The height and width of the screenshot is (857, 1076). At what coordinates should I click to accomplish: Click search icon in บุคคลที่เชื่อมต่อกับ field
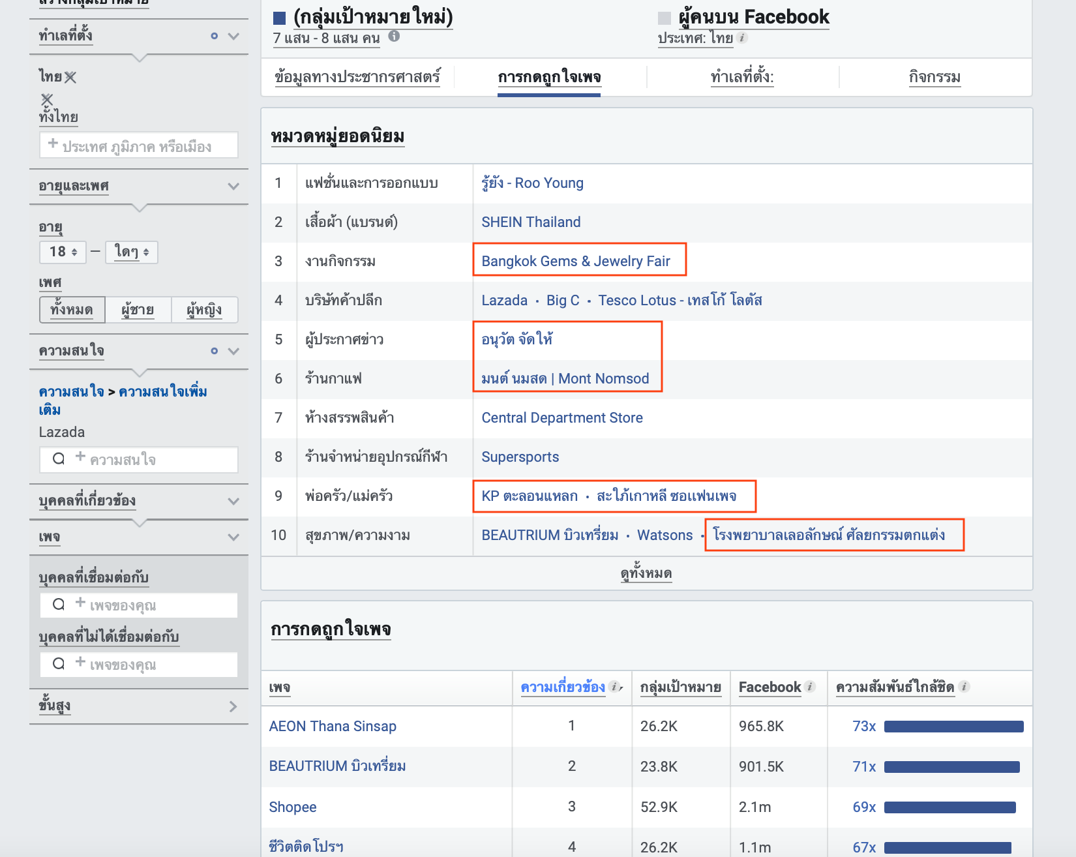tap(59, 604)
